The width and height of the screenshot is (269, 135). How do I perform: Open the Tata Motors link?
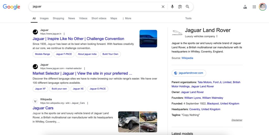click(205, 82)
